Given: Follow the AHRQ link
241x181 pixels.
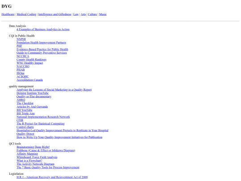Looking at the screenshot, I should (21, 100).
